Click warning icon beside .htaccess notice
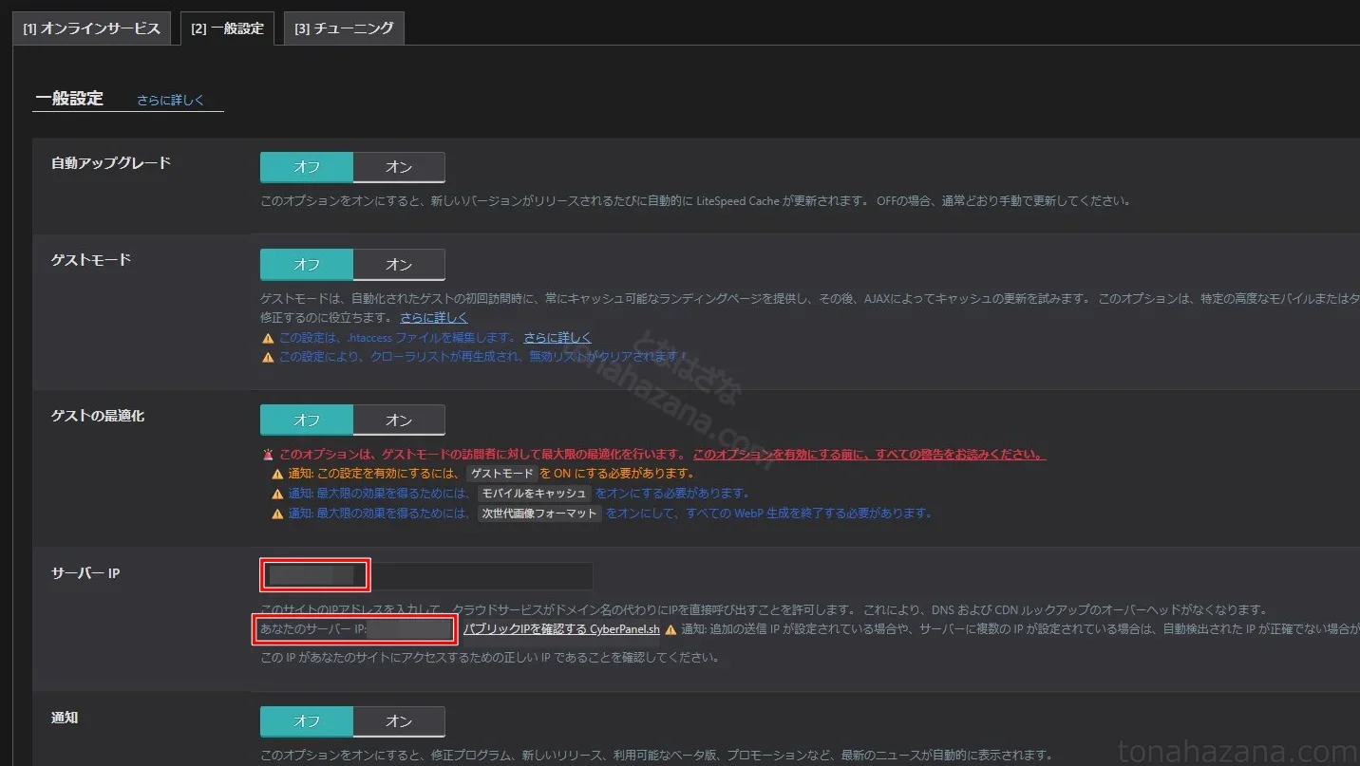This screenshot has height=766, width=1360. tap(268, 338)
